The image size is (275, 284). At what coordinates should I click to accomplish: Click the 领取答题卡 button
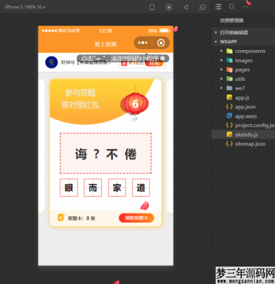click(x=136, y=218)
